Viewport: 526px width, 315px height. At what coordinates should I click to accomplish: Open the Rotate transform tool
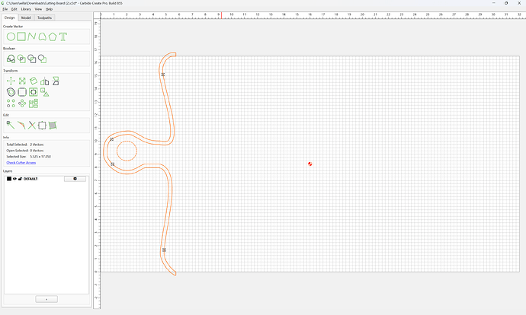[x=34, y=81]
